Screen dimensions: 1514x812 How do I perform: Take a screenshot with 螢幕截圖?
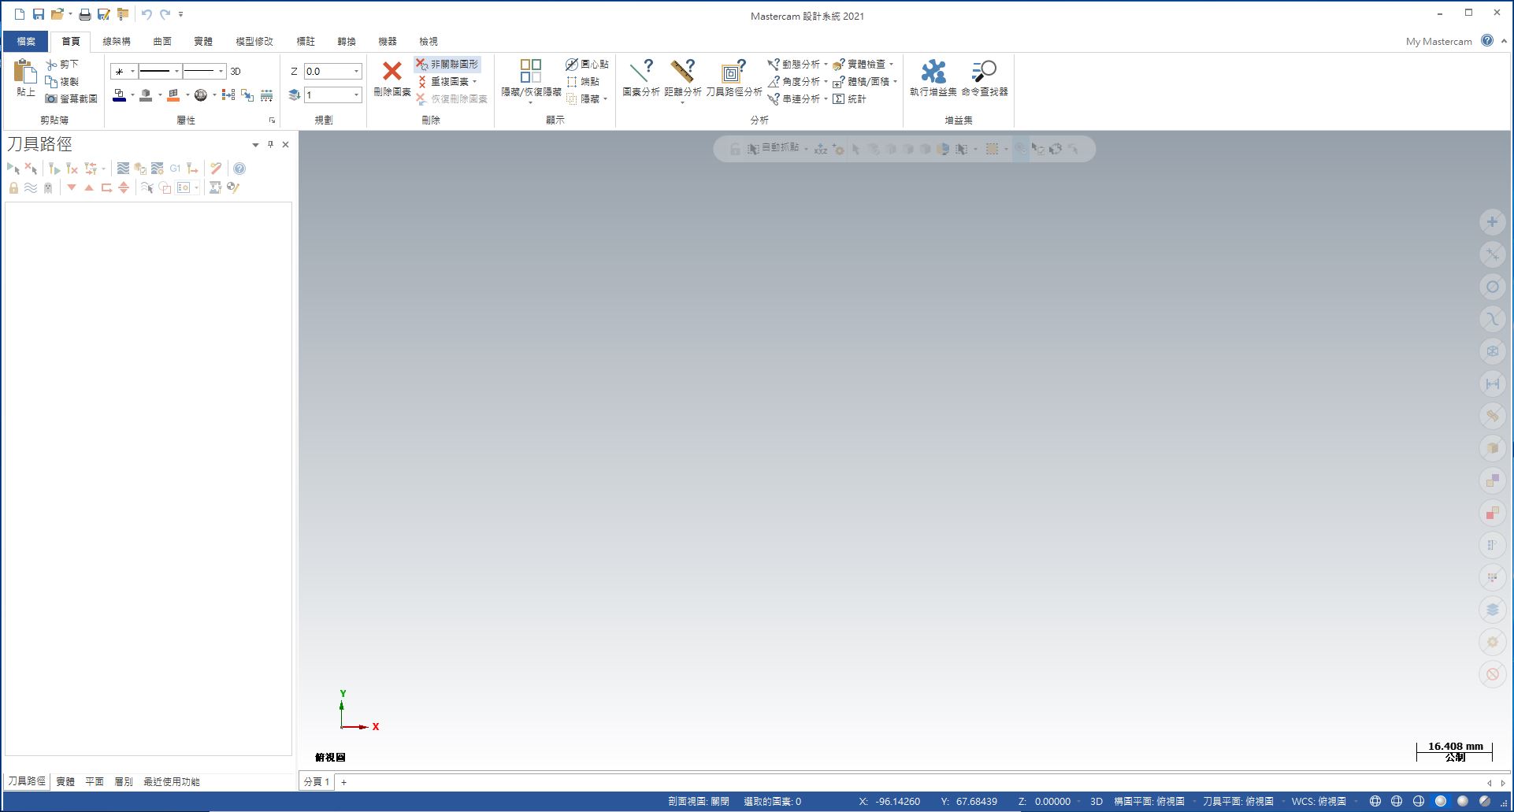(72, 98)
